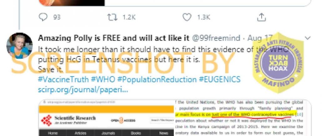This screenshot has width=322, height=136.
Task: Open the share upload icon
Action: pyautogui.click(x=261, y=17)
